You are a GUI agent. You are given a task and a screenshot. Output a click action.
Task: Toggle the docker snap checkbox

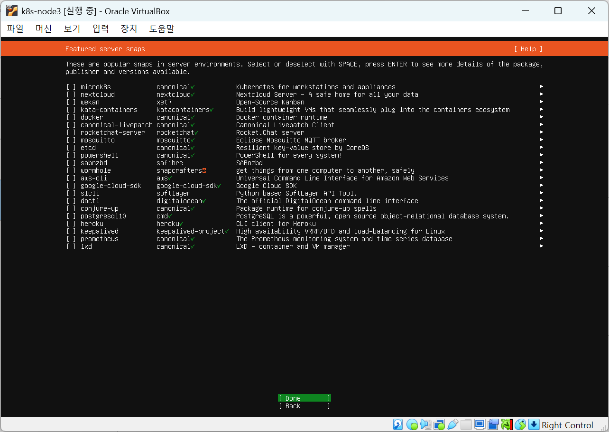(71, 117)
